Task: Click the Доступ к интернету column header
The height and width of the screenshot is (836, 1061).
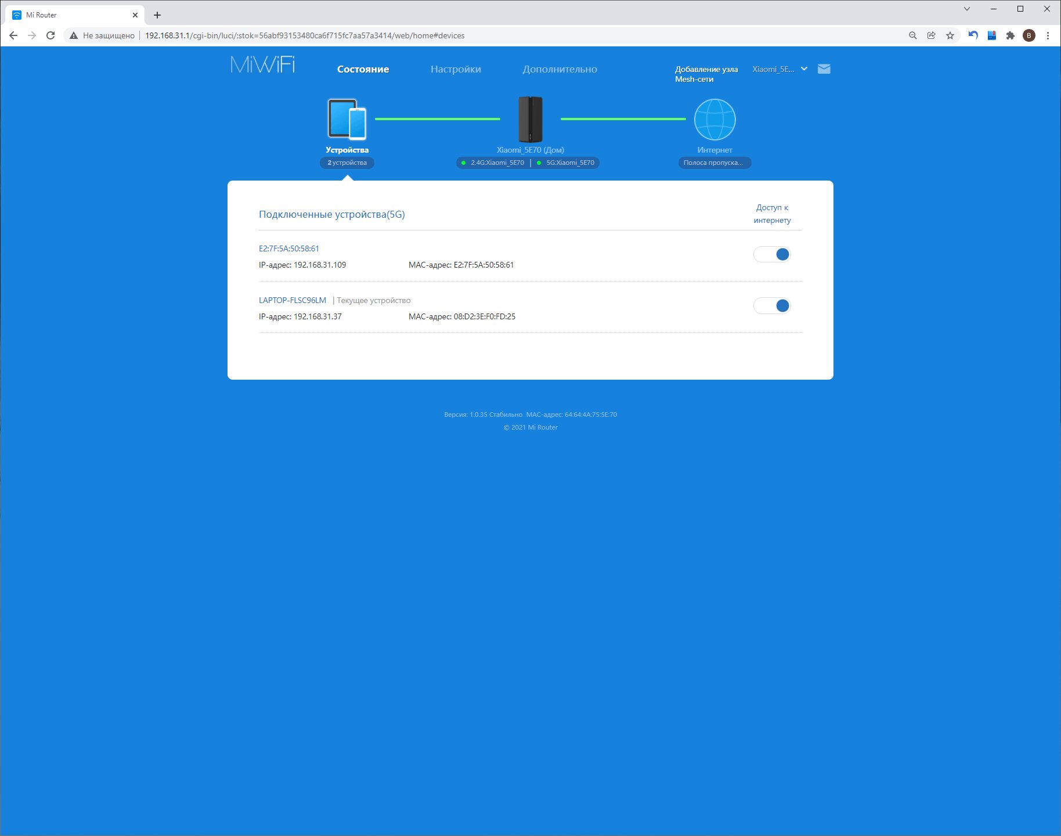Action: (x=772, y=214)
